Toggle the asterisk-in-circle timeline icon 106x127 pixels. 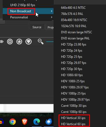tap(19, 42)
